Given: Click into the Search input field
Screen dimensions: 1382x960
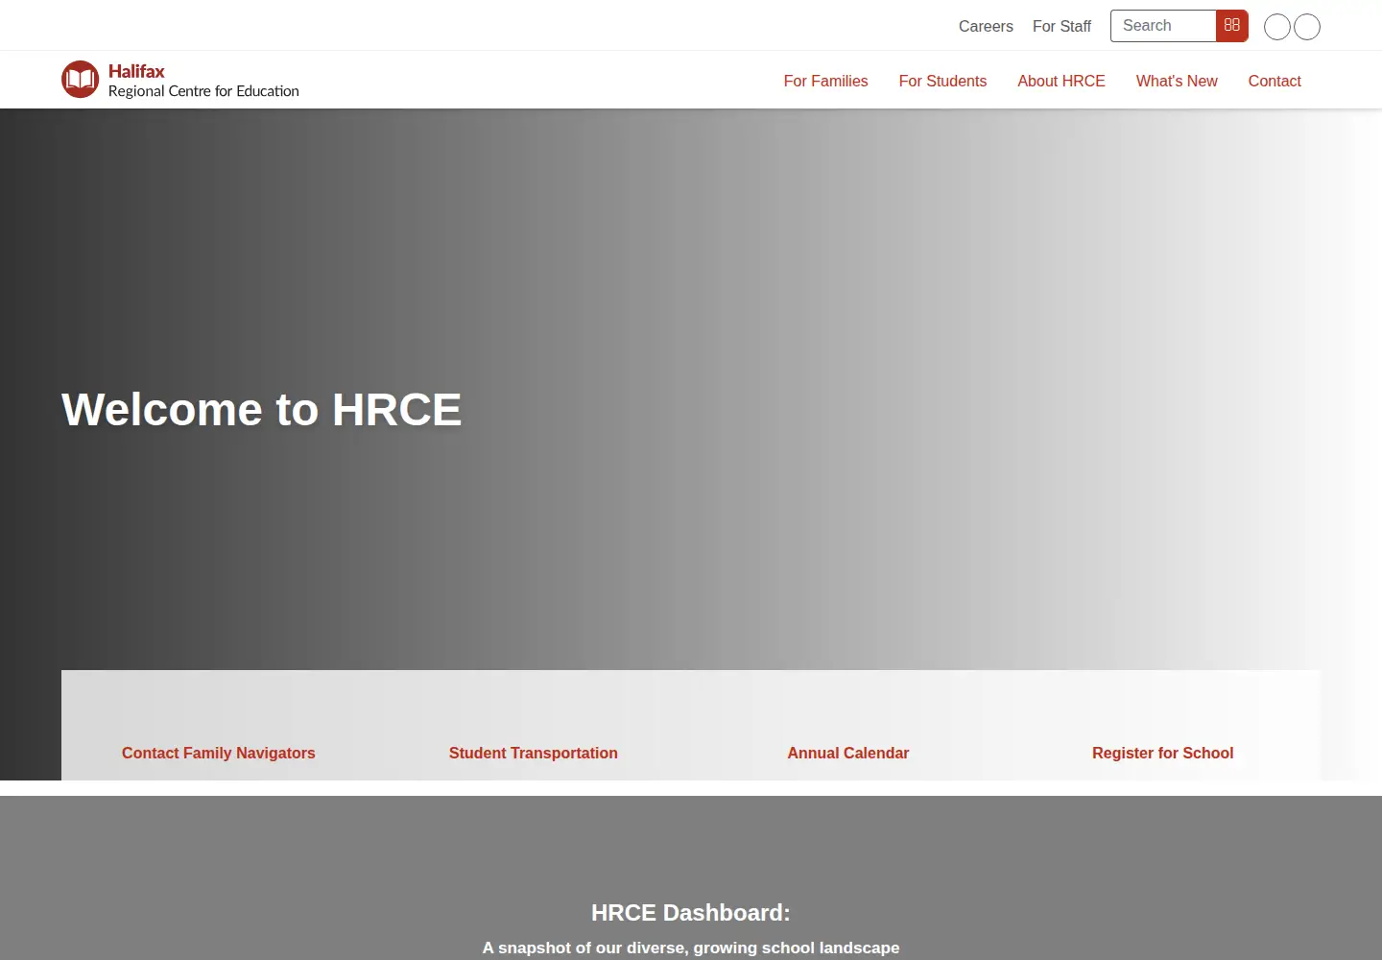Looking at the screenshot, I should (x=1163, y=26).
